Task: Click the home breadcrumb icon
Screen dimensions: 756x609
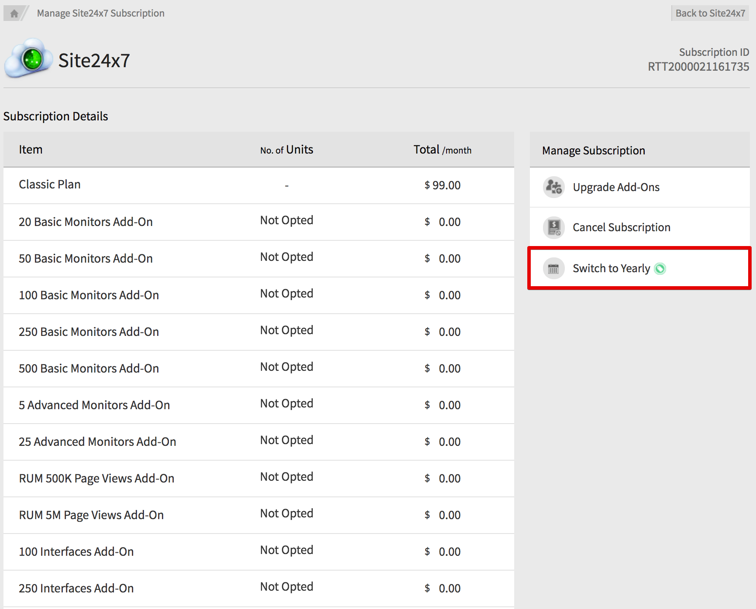Action: point(14,14)
